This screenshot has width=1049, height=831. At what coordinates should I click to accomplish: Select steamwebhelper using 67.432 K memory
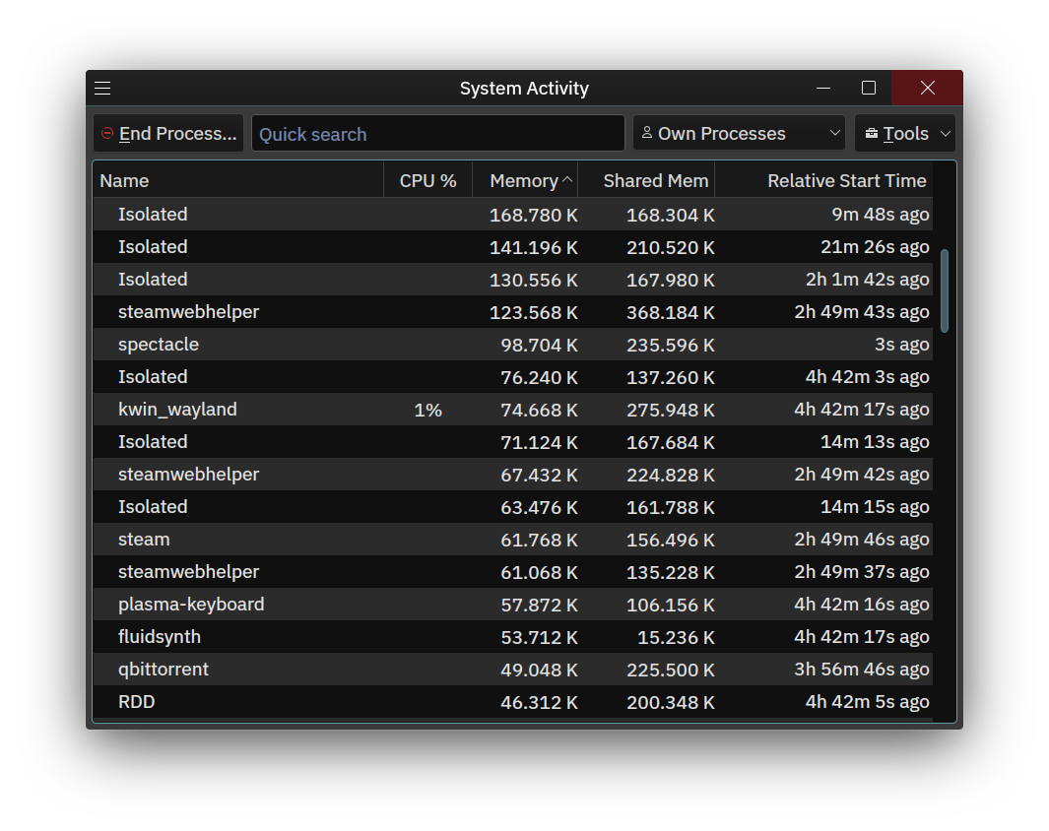click(x=513, y=475)
